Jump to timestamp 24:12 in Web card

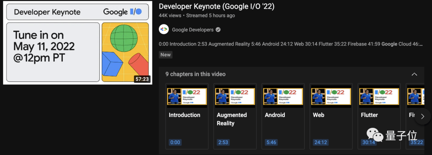click(x=320, y=142)
